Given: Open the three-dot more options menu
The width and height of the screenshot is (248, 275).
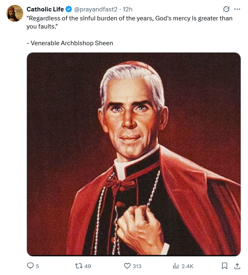Looking at the screenshot, I should [237, 9].
